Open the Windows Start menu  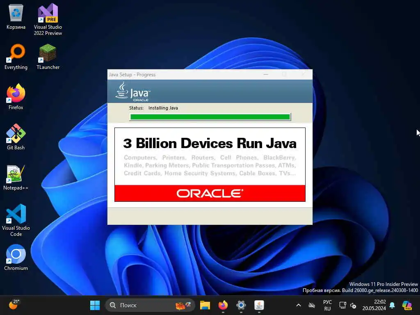[95, 305]
